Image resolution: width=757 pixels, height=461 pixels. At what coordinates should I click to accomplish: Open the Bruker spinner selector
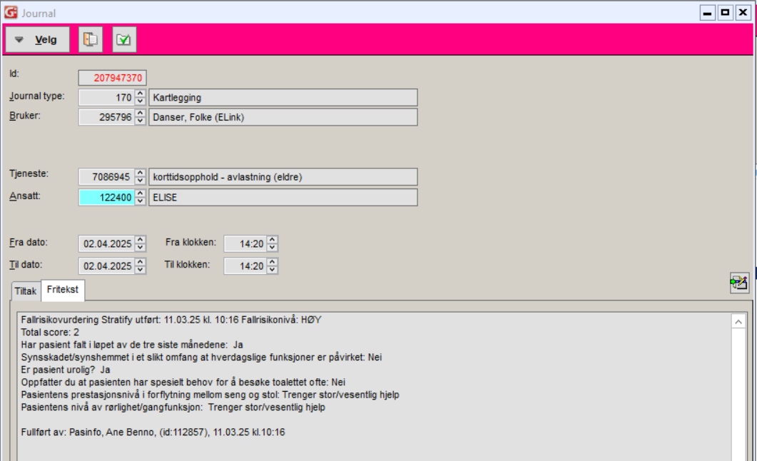click(141, 117)
